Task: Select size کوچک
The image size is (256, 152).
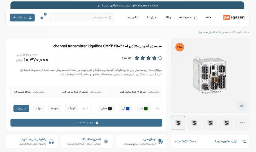Action: (x=71, y=109)
